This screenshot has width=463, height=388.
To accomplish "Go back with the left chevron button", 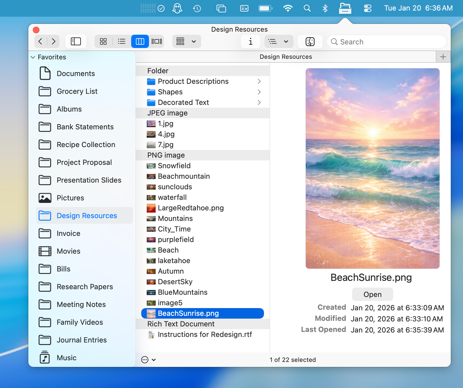I will pyautogui.click(x=41, y=42).
